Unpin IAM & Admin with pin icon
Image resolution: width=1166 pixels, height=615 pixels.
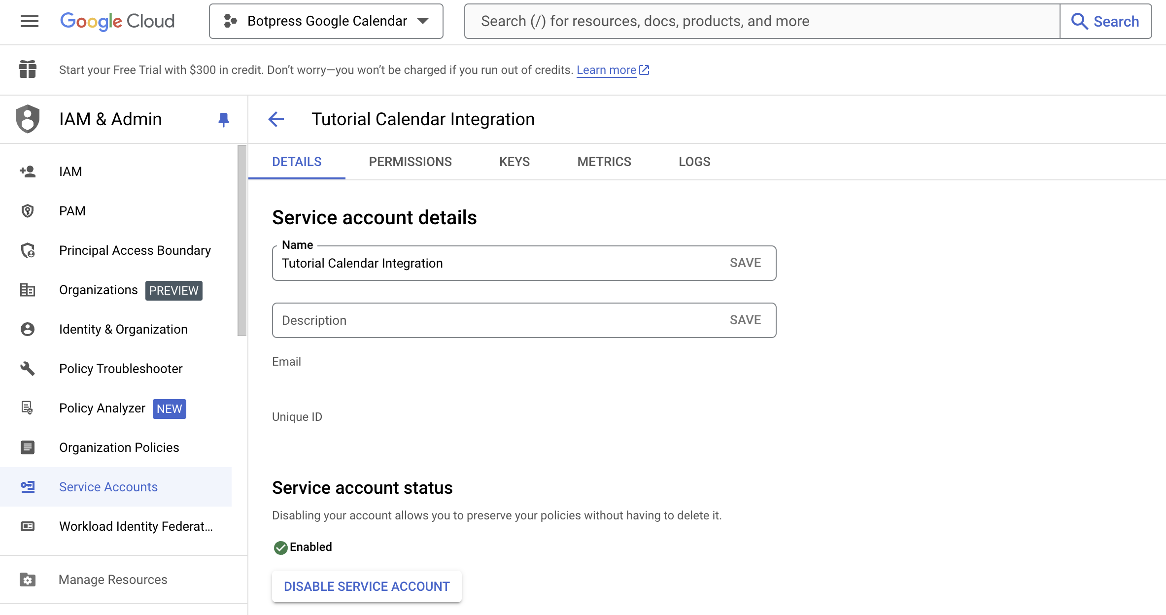point(223,119)
